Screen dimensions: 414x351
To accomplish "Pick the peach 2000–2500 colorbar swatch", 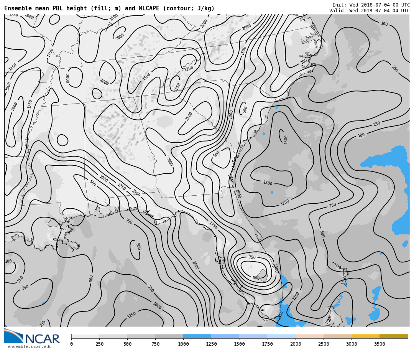I will tap(309, 336).
